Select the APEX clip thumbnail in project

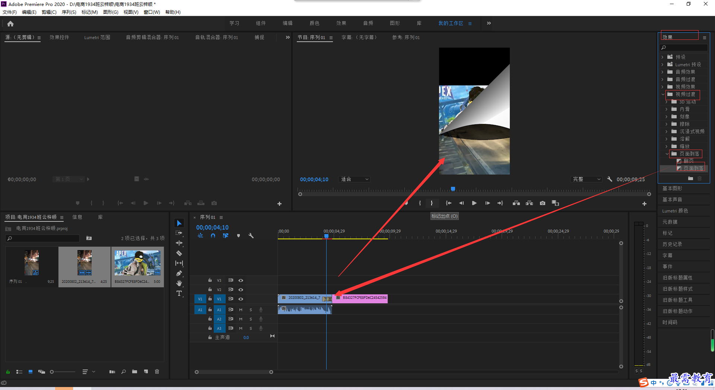pos(138,263)
